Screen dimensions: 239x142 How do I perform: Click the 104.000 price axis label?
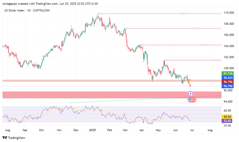(229, 46)
